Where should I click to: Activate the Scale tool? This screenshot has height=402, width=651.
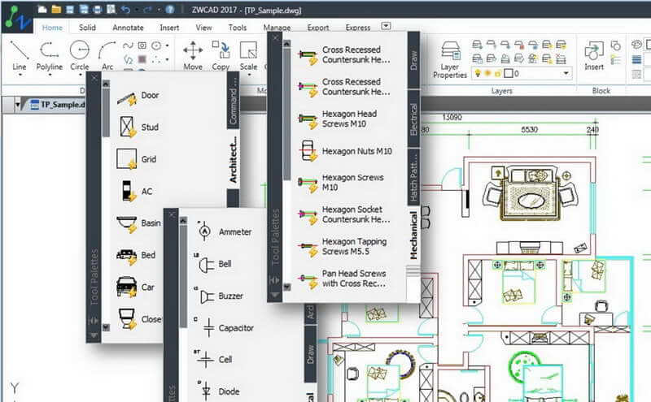[248, 54]
